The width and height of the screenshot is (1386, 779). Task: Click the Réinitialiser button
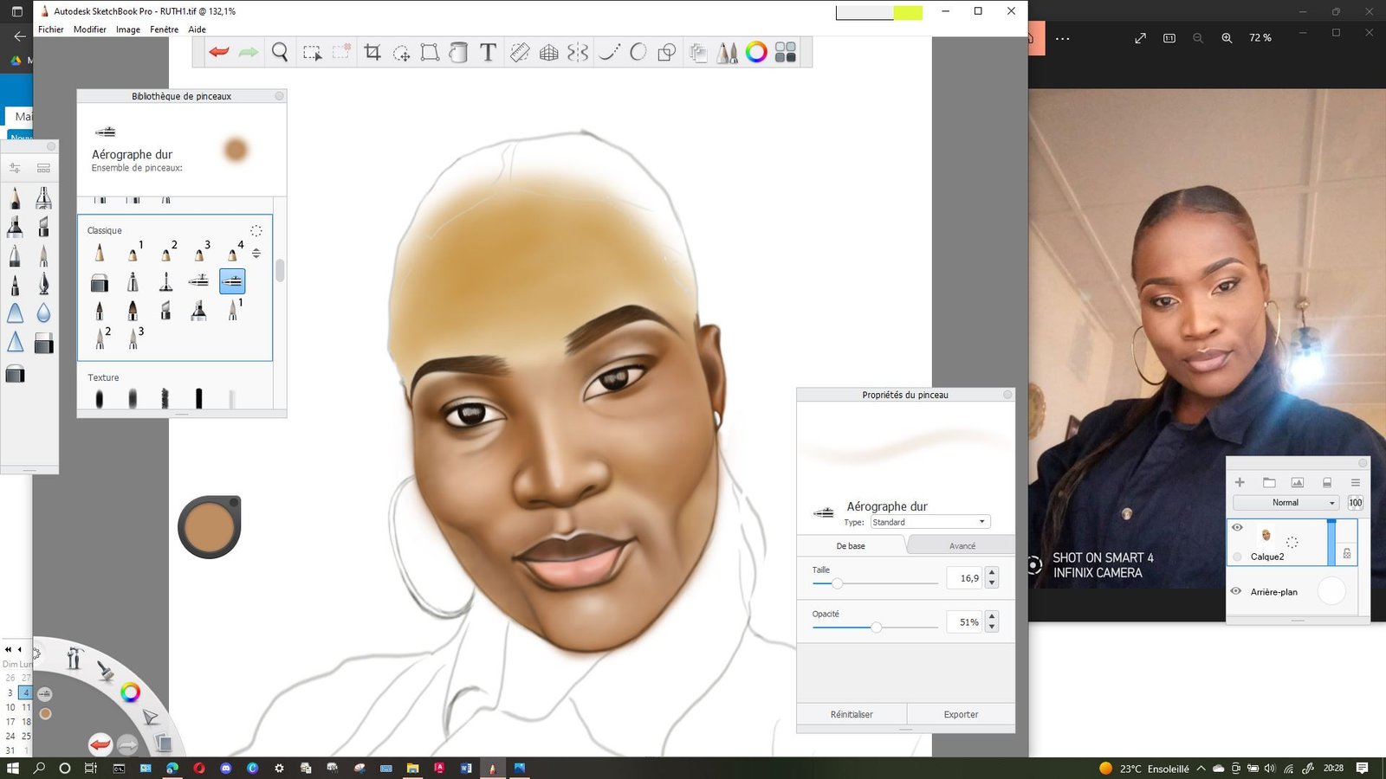[x=852, y=714]
